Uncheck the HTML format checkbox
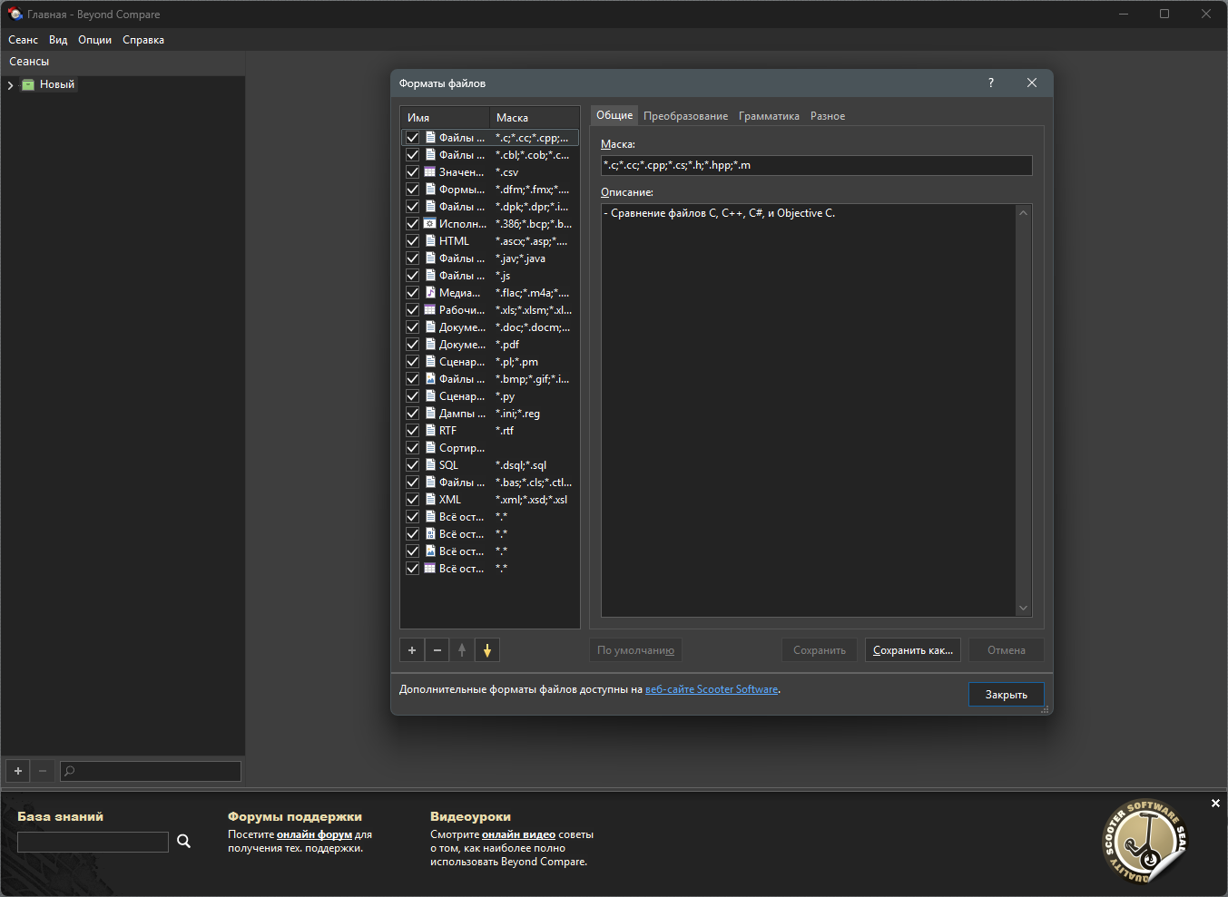 click(413, 241)
